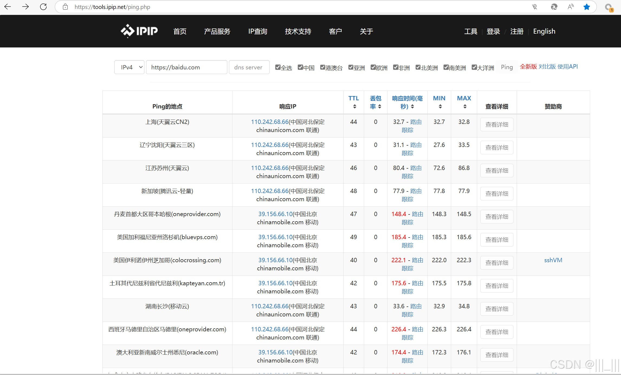The width and height of the screenshot is (621, 375).
Task: Click the browser forward arrow
Action: click(25, 7)
